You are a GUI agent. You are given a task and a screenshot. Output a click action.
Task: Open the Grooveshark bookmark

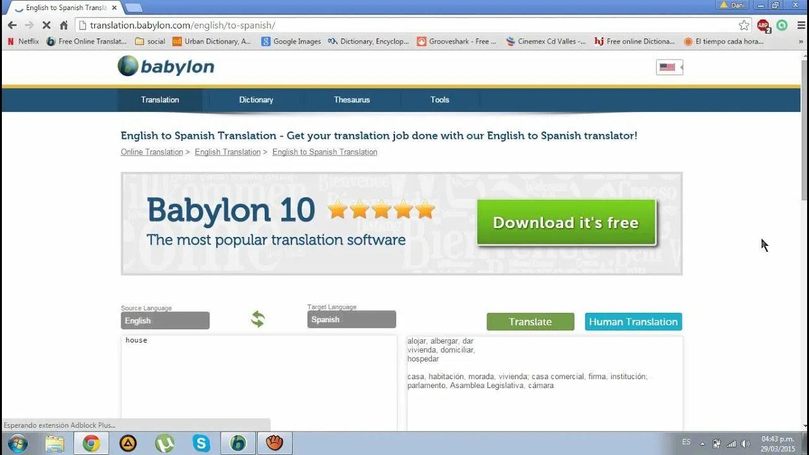tap(456, 42)
